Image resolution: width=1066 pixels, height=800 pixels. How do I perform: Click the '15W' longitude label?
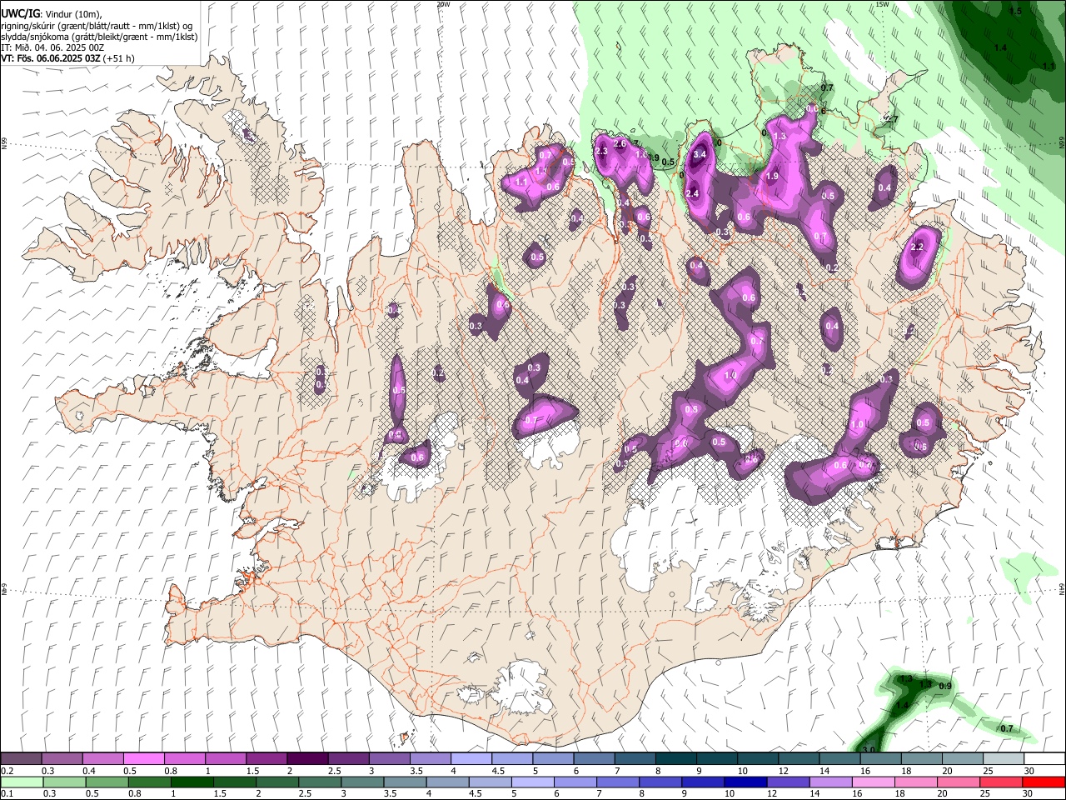882,4
